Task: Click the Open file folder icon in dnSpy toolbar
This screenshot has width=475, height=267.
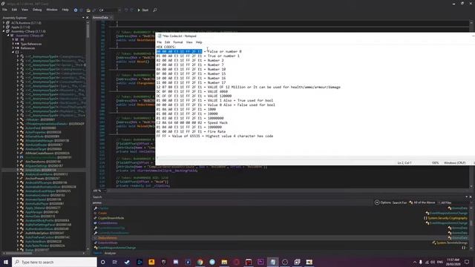Action: [x=88, y=10]
